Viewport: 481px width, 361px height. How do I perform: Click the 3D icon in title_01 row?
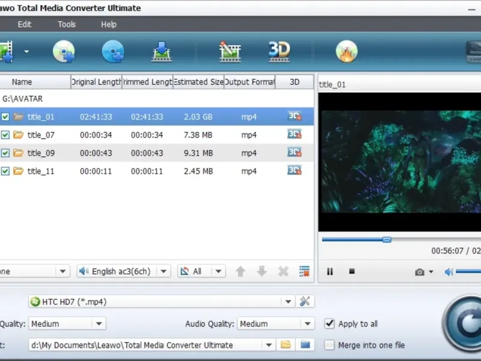tap(295, 116)
